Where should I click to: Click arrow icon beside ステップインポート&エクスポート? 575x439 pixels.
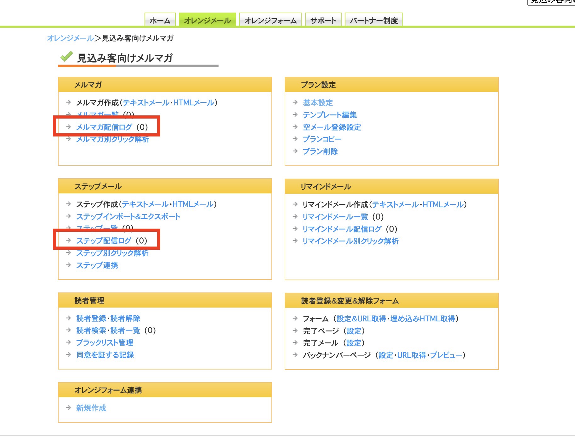[68, 216]
